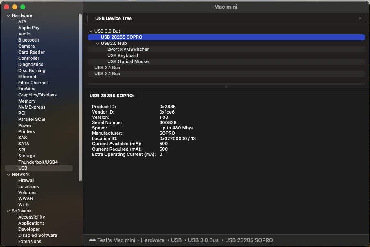Collapse the Hardware section in sidebar
Screen dimensions: 370x247
click(8, 16)
